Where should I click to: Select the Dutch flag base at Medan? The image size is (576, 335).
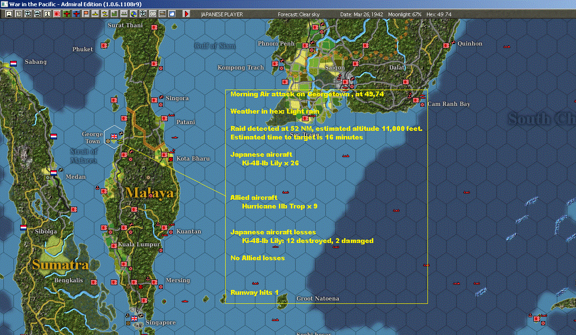click(x=54, y=173)
